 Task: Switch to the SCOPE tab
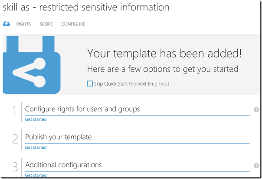[46, 24]
